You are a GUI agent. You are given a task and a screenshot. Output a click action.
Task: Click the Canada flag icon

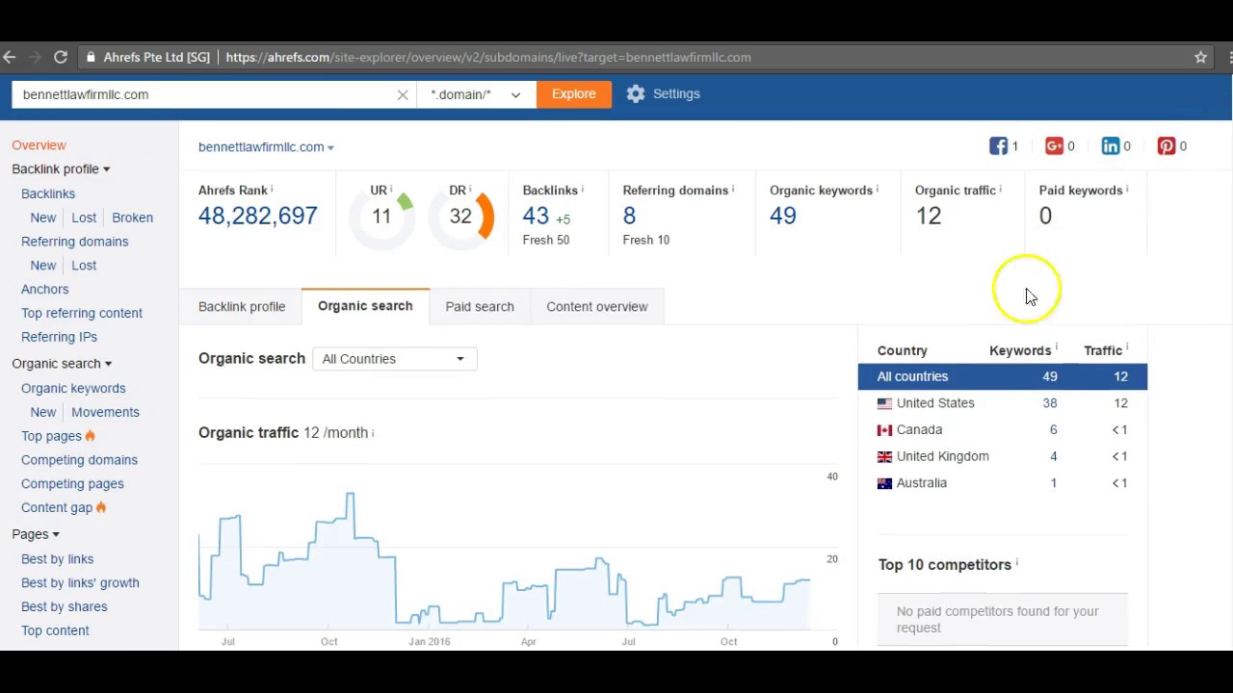884,430
